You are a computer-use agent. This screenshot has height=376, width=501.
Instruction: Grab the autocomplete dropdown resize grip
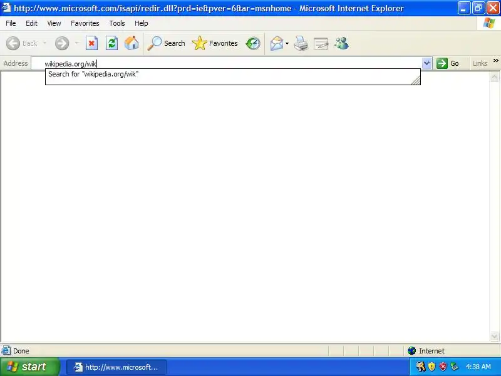[x=416, y=80]
